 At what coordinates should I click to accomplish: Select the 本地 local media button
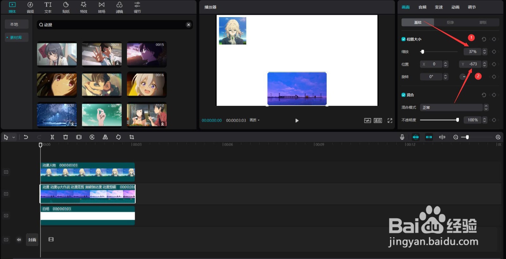[16, 24]
